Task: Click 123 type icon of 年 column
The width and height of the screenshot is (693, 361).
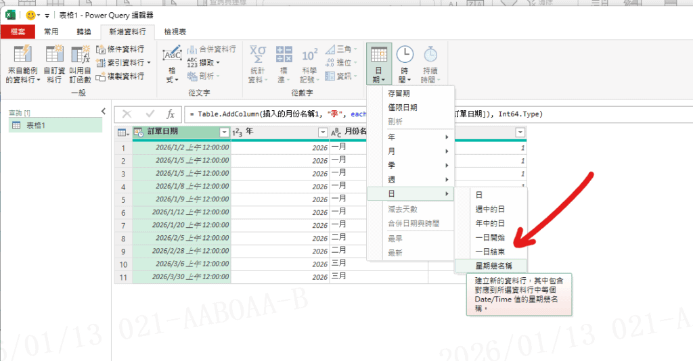Action: click(x=238, y=133)
